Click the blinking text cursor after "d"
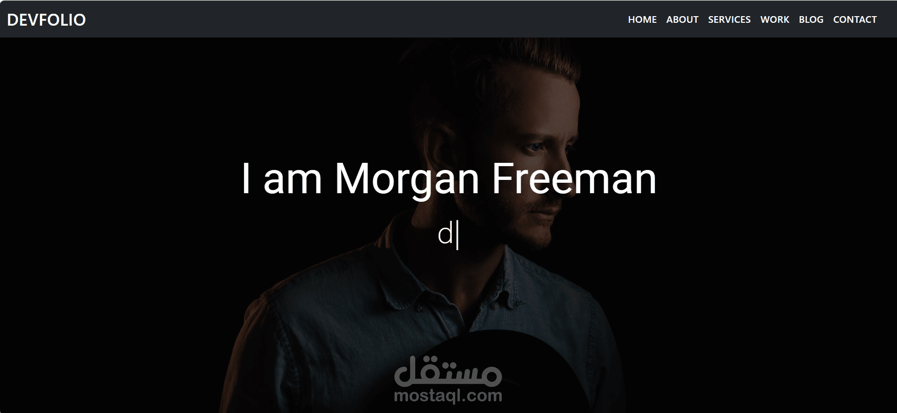 point(457,236)
